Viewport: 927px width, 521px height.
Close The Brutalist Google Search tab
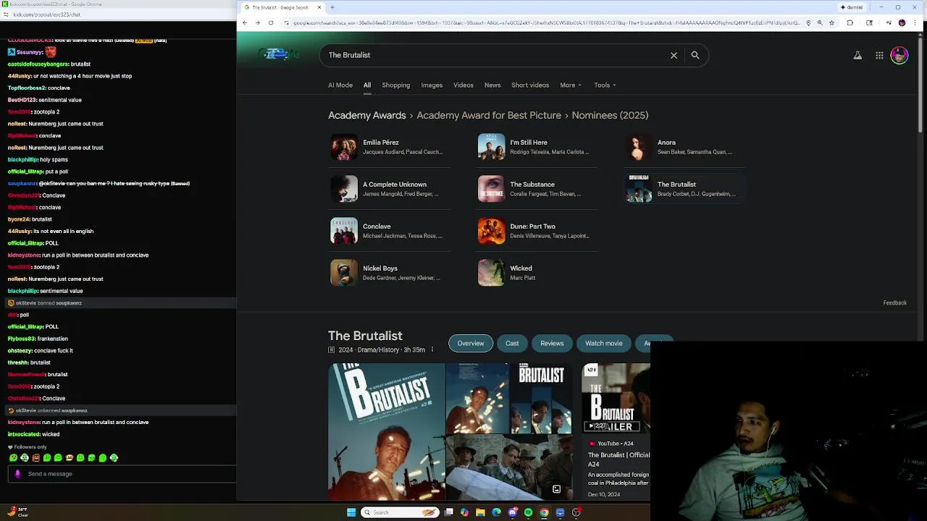319,7
